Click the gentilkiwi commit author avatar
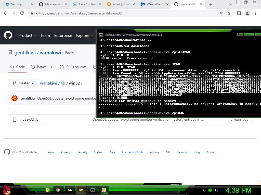The height and width of the screenshot is (195, 261). click(x=15, y=98)
